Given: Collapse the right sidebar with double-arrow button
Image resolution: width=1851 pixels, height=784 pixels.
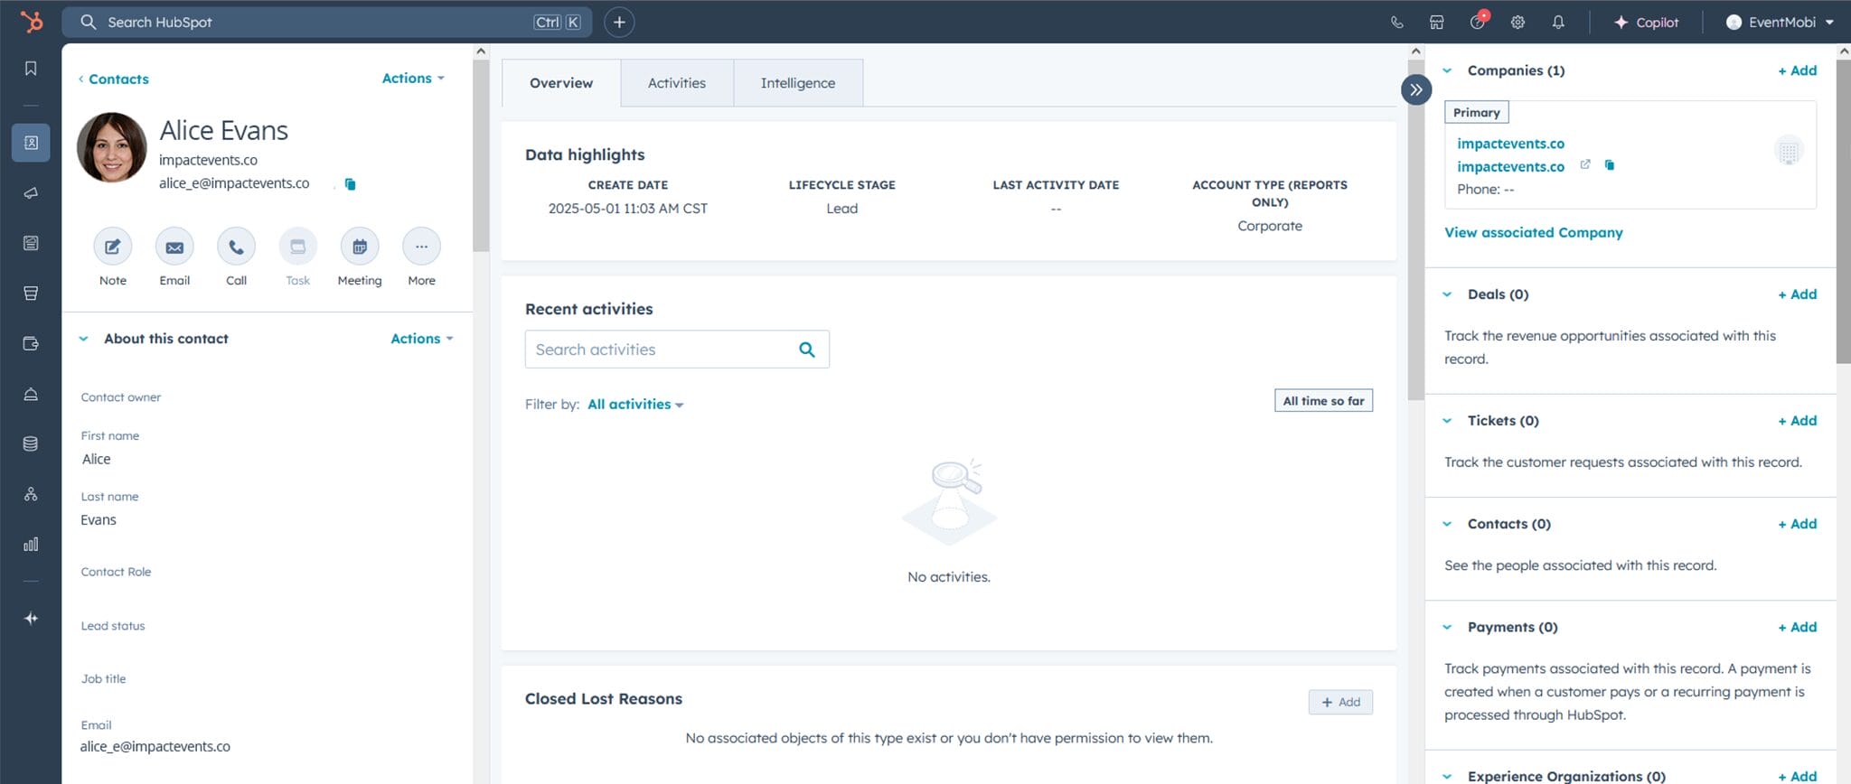Looking at the screenshot, I should [x=1416, y=89].
